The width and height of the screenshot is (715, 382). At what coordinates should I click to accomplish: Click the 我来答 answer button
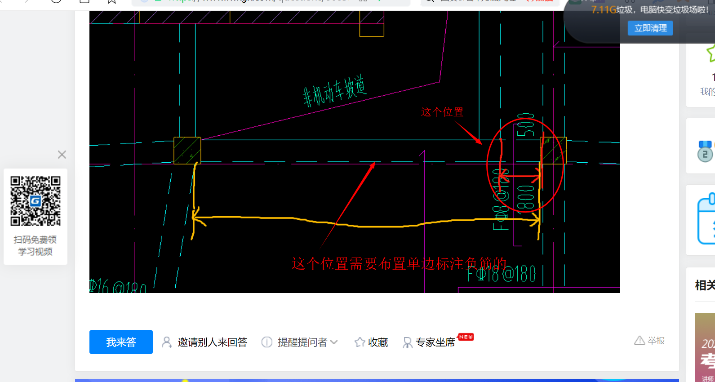pos(121,342)
